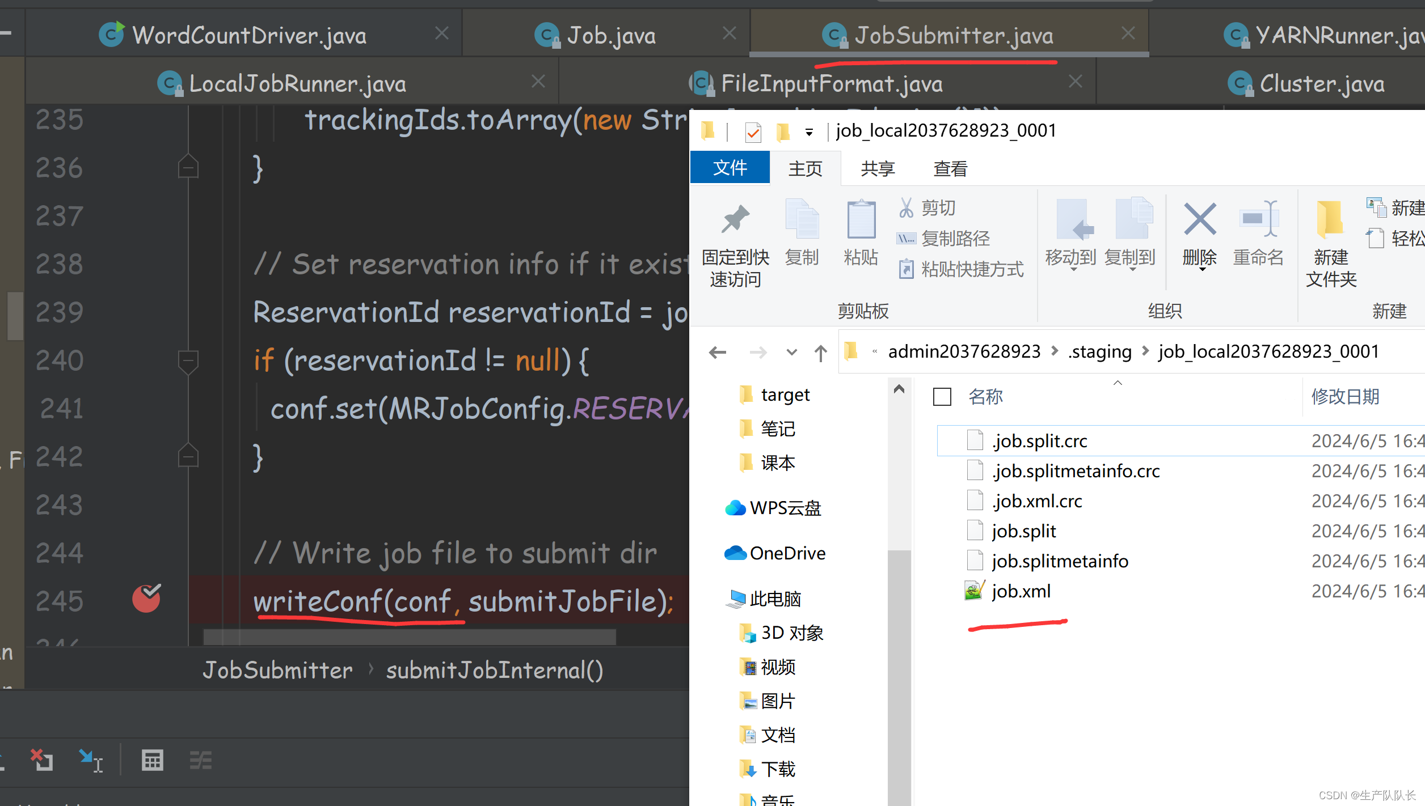Toggle the select-all checkbox in file list header
The width and height of the screenshot is (1425, 806).
coord(942,397)
